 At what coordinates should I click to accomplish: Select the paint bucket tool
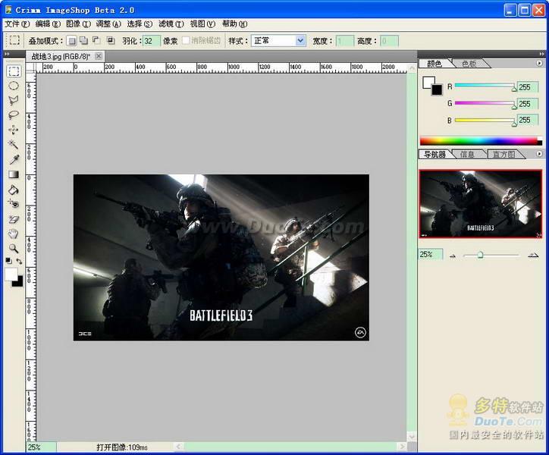coord(14,190)
